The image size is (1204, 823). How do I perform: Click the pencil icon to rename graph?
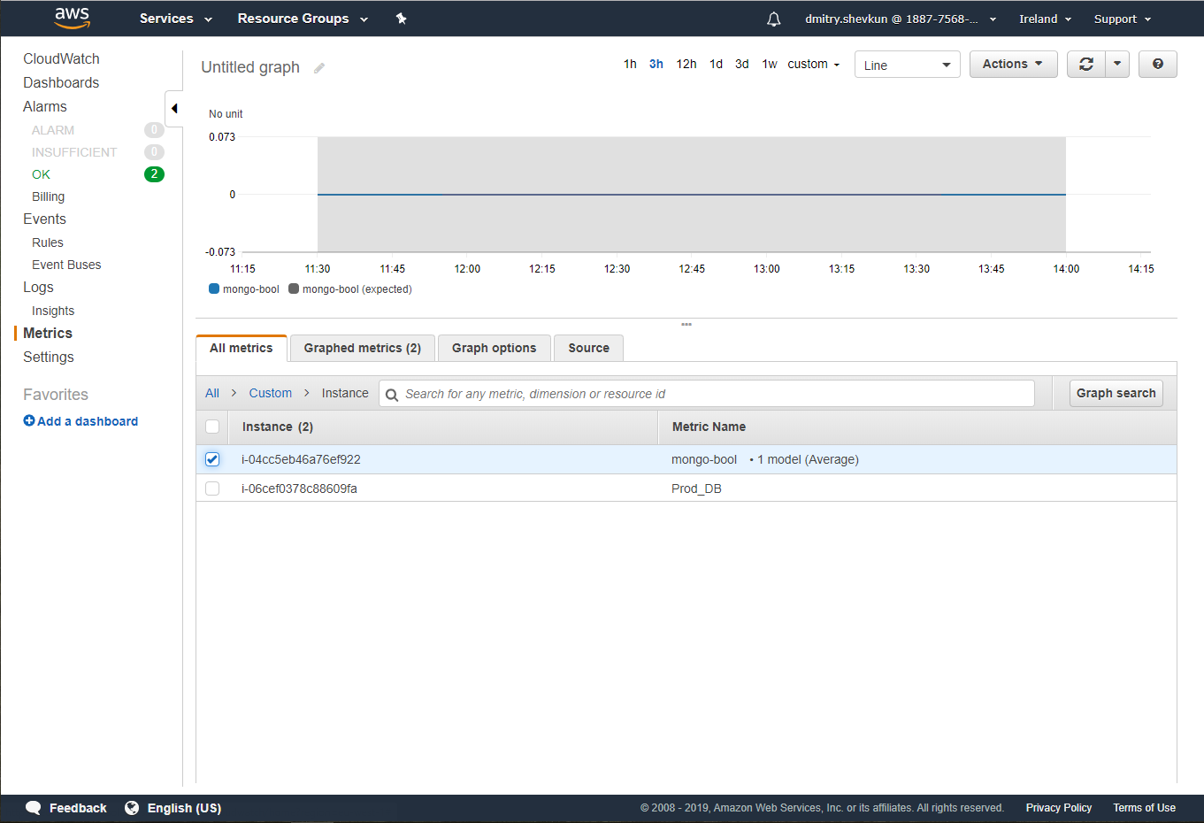coord(319,68)
